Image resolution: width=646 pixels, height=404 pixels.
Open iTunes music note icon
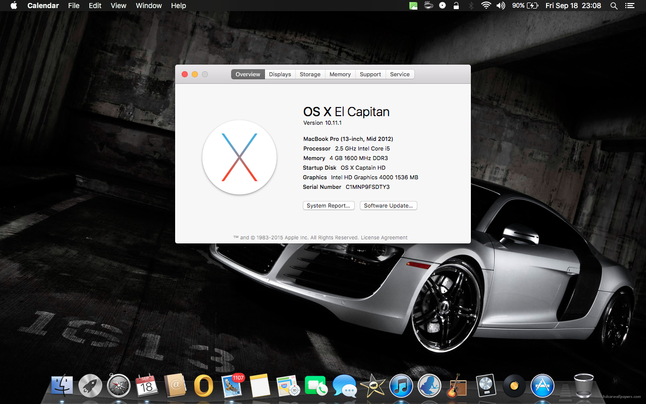pos(401,386)
